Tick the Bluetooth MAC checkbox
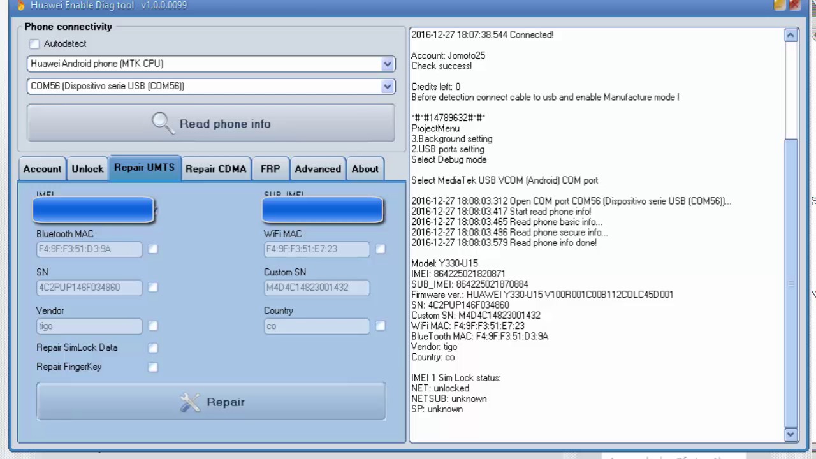The width and height of the screenshot is (816, 459). tap(153, 249)
